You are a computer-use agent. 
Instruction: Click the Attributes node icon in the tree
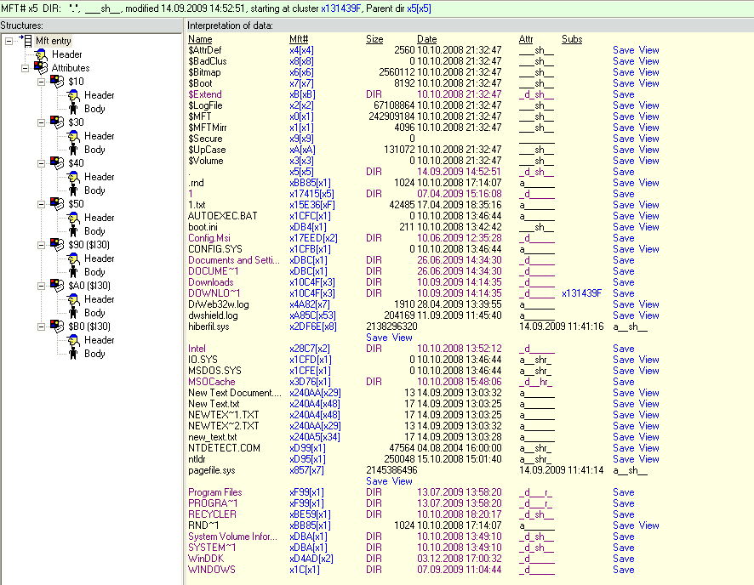(41, 68)
